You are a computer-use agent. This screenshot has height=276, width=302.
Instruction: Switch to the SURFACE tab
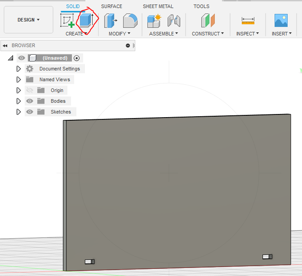[x=112, y=6]
